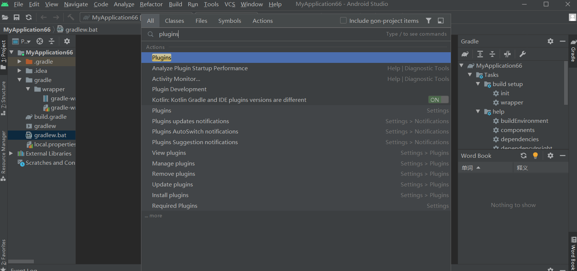Click the Make Project hammer icon
Screen dimensions: 577x271
point(71,17)
